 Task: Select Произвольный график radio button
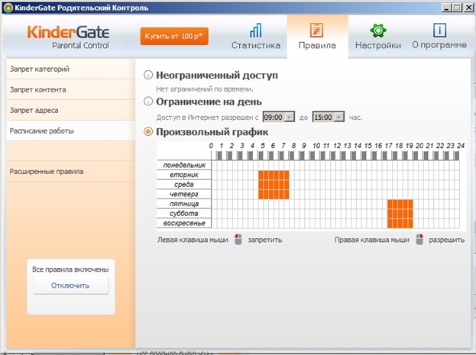click(x=148, y=131)
